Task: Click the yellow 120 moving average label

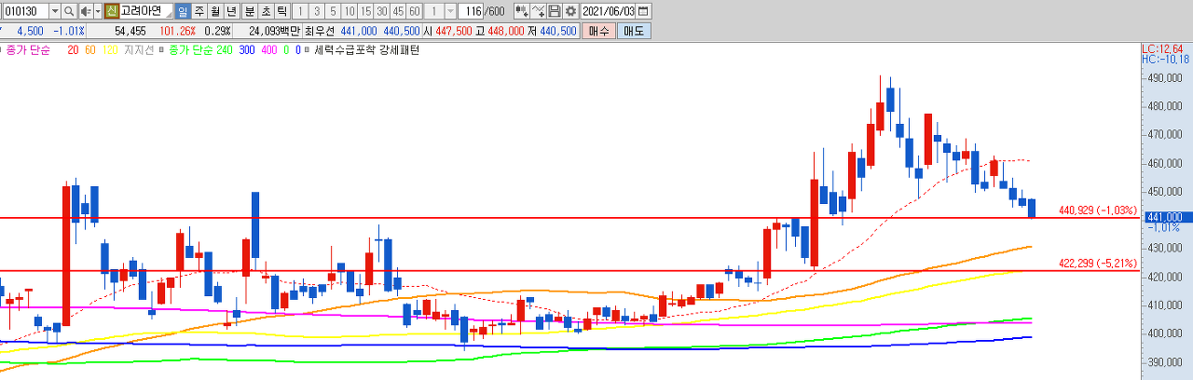Action: (110, 49)
